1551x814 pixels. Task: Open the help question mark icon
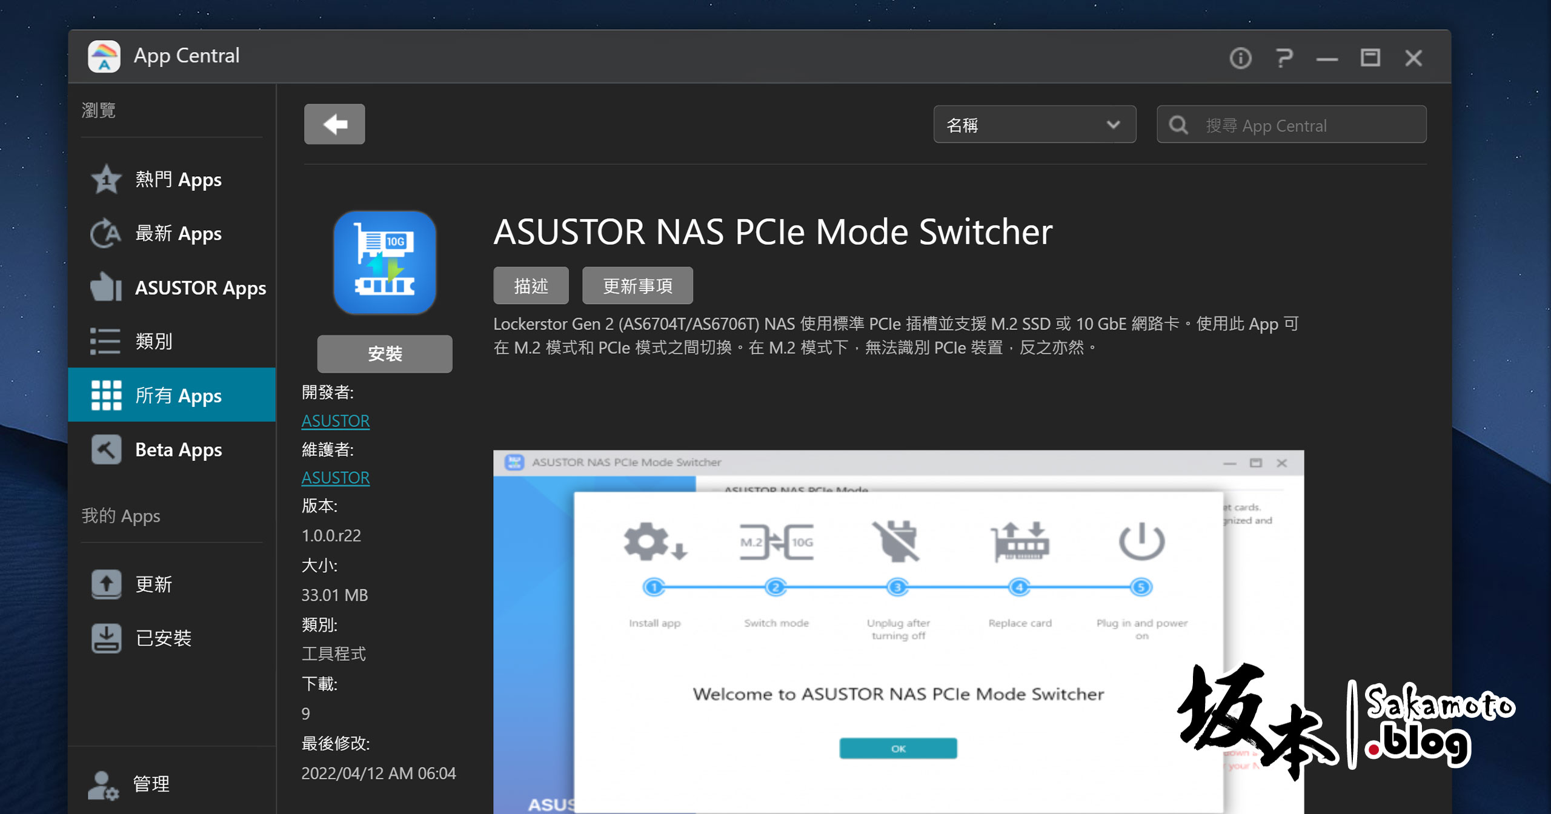coord(1284,58)
